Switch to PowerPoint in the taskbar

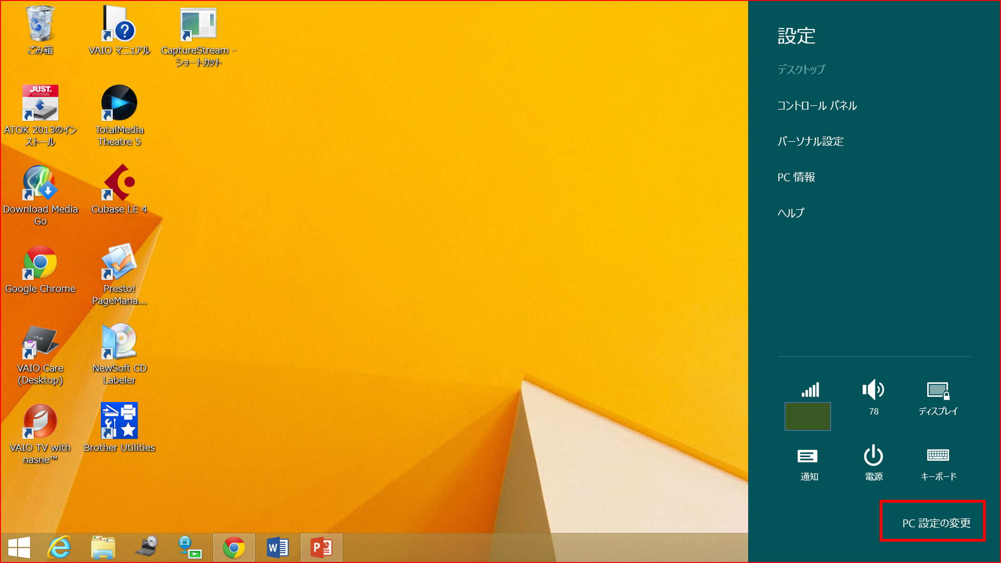[x=321, y=548]
